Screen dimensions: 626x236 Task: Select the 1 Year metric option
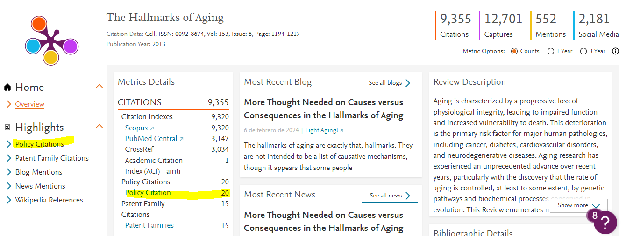click(551, 51)
